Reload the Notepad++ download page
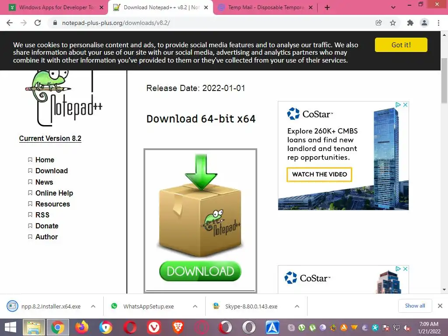 (x=38, y=23)
